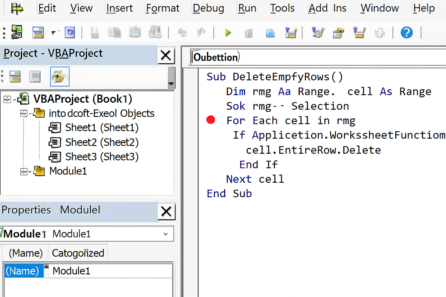Open the Tools menu
Viewport: 446px width, 297px height.
pos(282,8)
